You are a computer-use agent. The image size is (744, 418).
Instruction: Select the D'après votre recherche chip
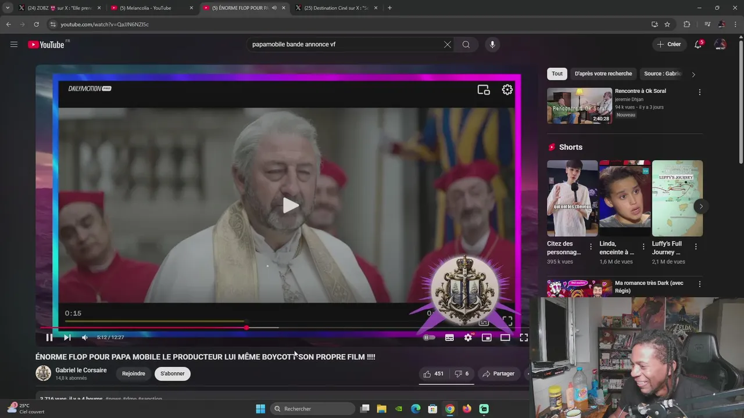(x=603, y=74)
